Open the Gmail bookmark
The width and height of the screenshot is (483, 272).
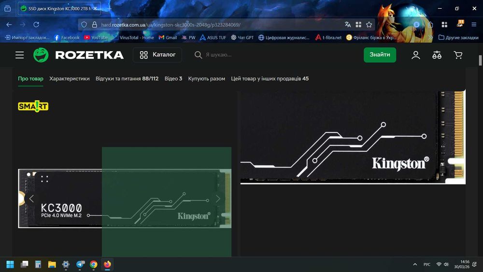[x=168, y=38]
